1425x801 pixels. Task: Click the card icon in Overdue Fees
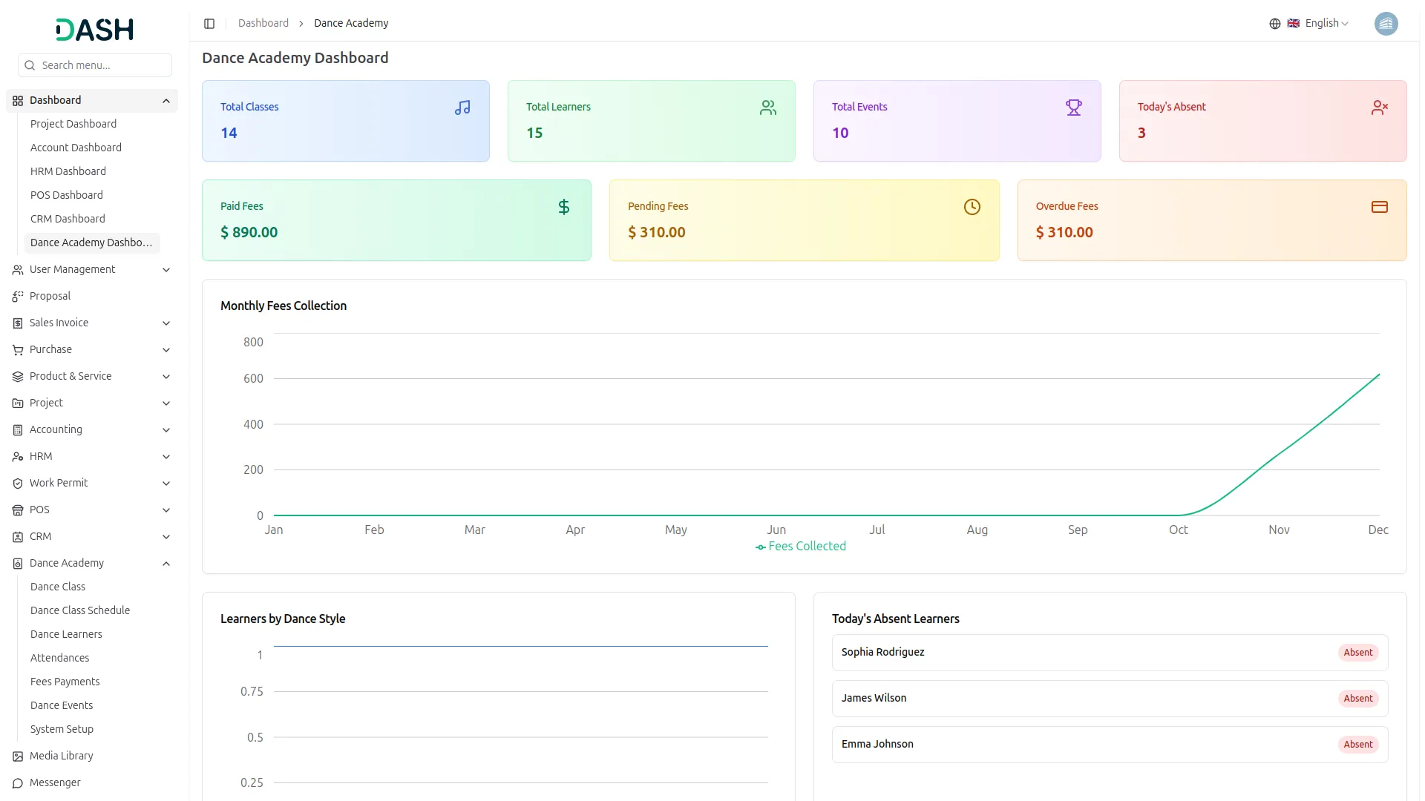click(1379, 207)
